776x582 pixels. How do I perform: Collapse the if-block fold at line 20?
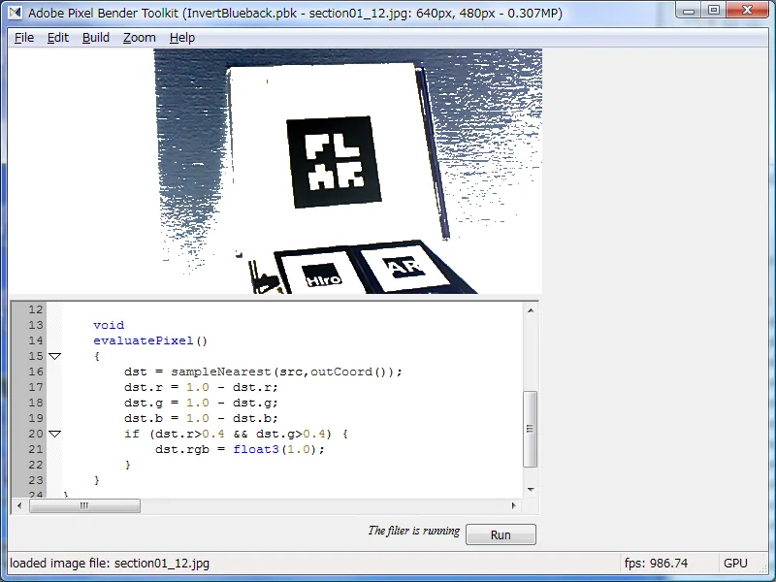[55, 434]
